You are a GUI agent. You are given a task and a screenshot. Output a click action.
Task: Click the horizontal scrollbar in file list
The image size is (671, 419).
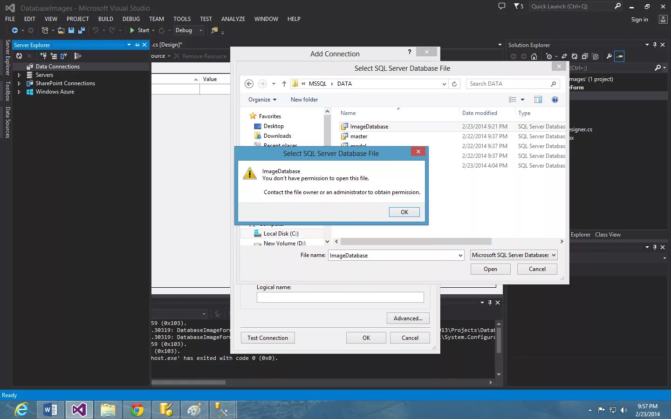coord(416,241)
